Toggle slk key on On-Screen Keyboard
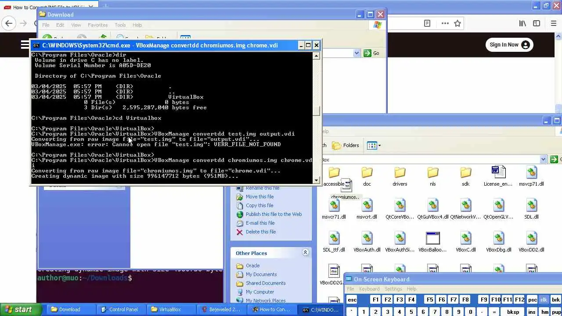This screenshot has width=562, height=316. pos(544,300)
